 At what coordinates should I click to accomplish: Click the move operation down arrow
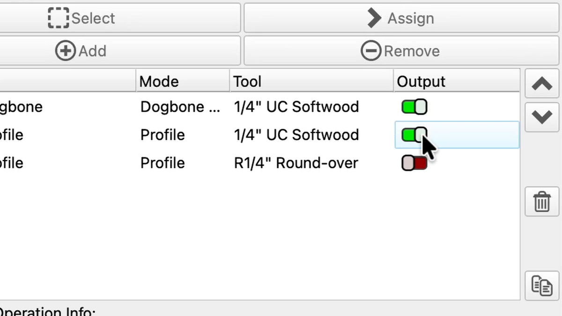click(x=542, y=117)
